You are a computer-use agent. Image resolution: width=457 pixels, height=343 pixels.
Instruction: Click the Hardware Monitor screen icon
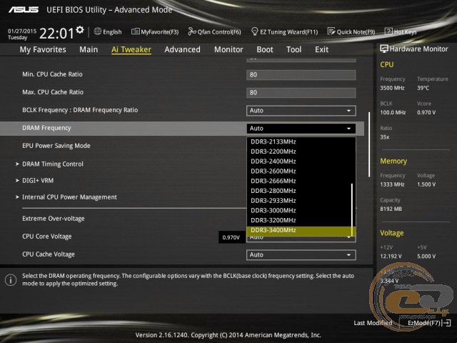click(x=384, y=49)
